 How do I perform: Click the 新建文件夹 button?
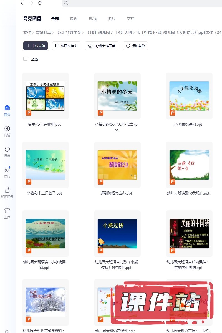[67, 46]
